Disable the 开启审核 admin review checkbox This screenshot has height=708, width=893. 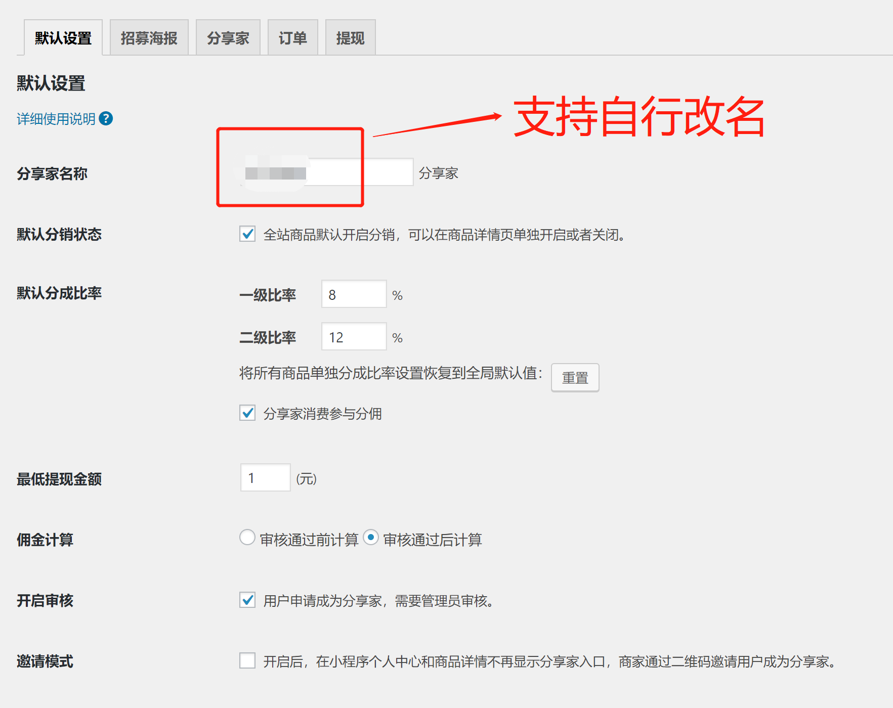pos(247,600)
